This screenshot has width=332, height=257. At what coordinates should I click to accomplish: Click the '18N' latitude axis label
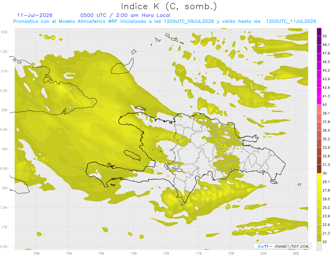[4, 188]
